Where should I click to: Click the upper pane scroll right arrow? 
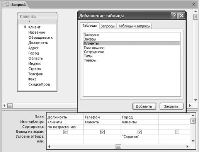click(x=190, y=106)
